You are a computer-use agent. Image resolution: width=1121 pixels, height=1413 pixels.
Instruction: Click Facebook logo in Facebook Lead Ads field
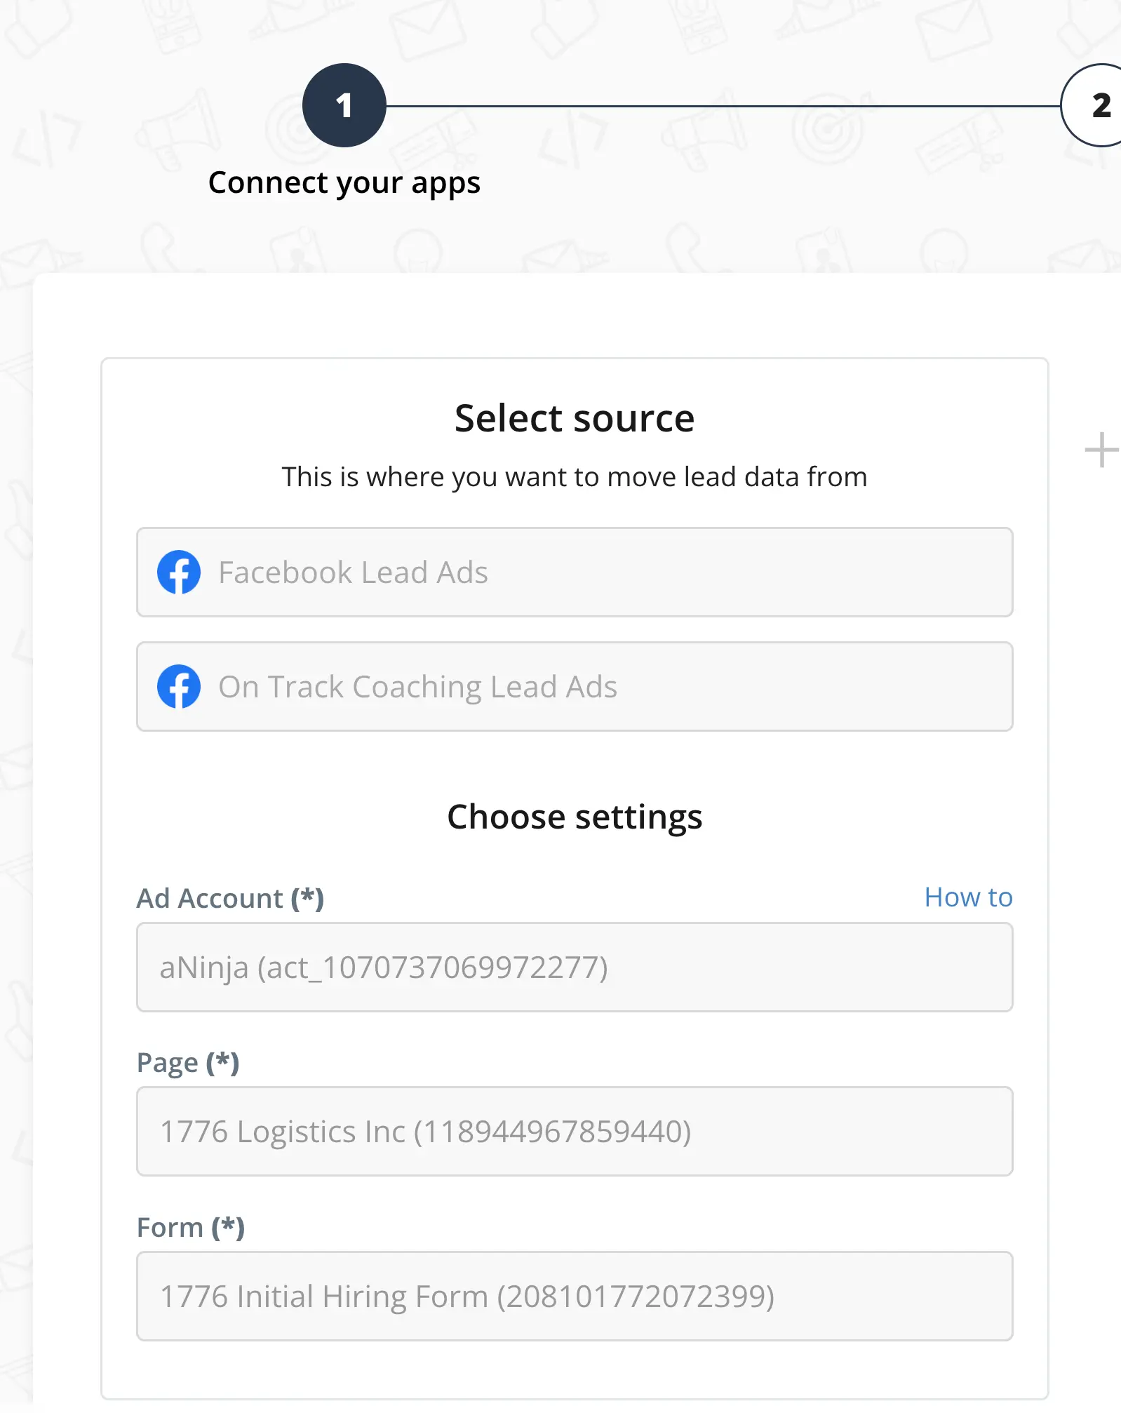pyautogui.click(x=179, y=572)
